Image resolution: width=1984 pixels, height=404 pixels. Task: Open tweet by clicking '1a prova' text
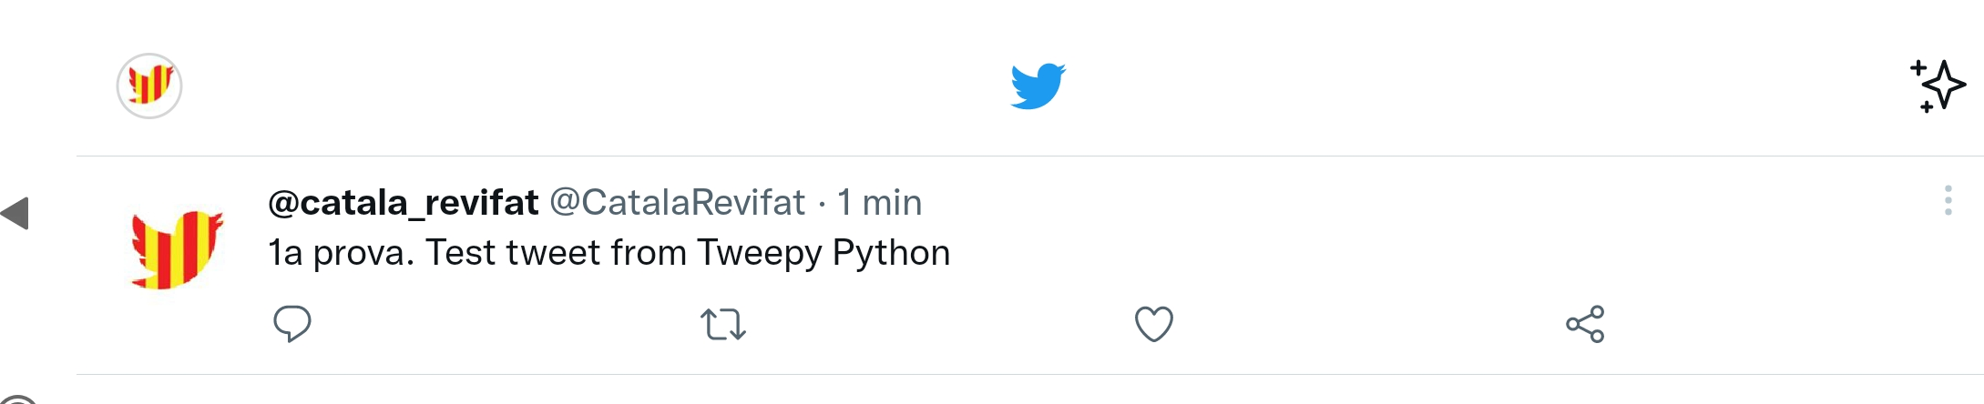pyautogui.click(x=340, y=253)
